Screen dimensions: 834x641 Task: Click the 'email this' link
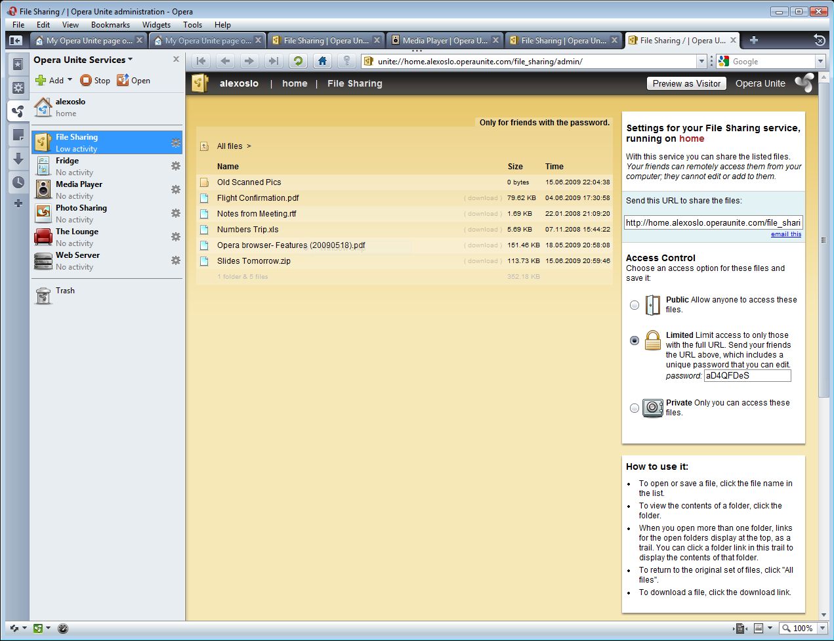coord(785,234)
